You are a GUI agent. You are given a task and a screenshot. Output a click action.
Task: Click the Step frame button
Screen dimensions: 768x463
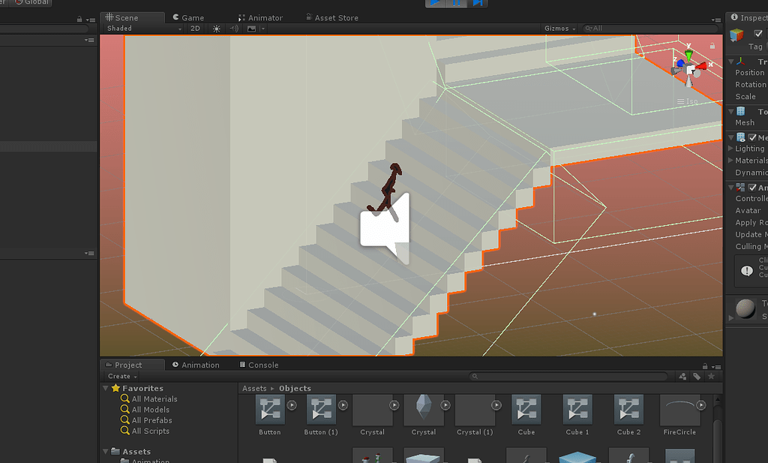click(x=478, y=3)
